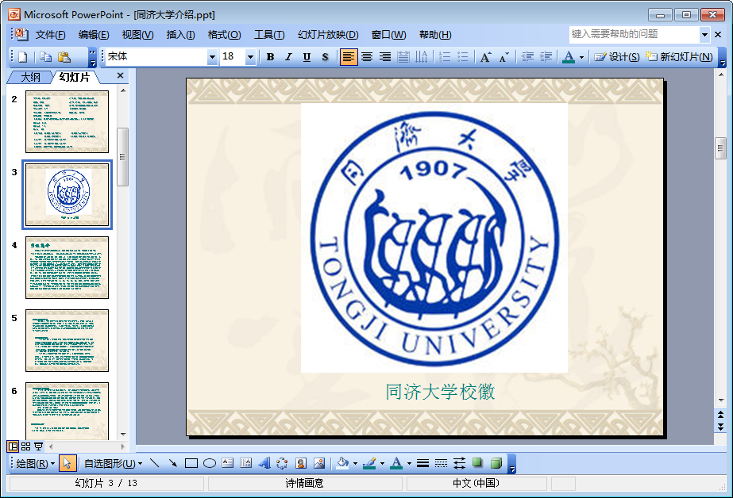
Task: Select the Arrow drawing tool
Action: [172, 463]
